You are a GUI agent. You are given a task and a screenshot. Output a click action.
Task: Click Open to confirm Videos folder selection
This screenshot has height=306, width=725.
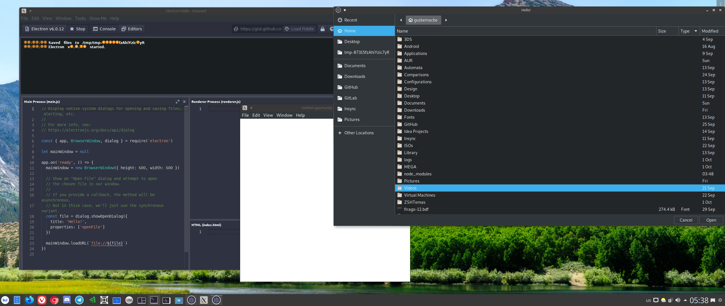711,220
